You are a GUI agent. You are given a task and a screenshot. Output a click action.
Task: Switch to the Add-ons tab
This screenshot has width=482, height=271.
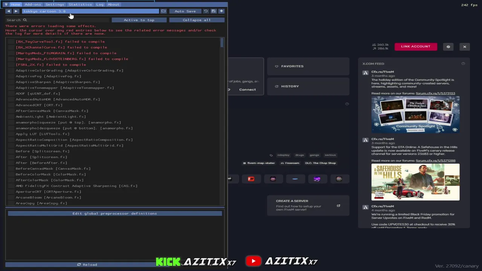click(33, 5)
